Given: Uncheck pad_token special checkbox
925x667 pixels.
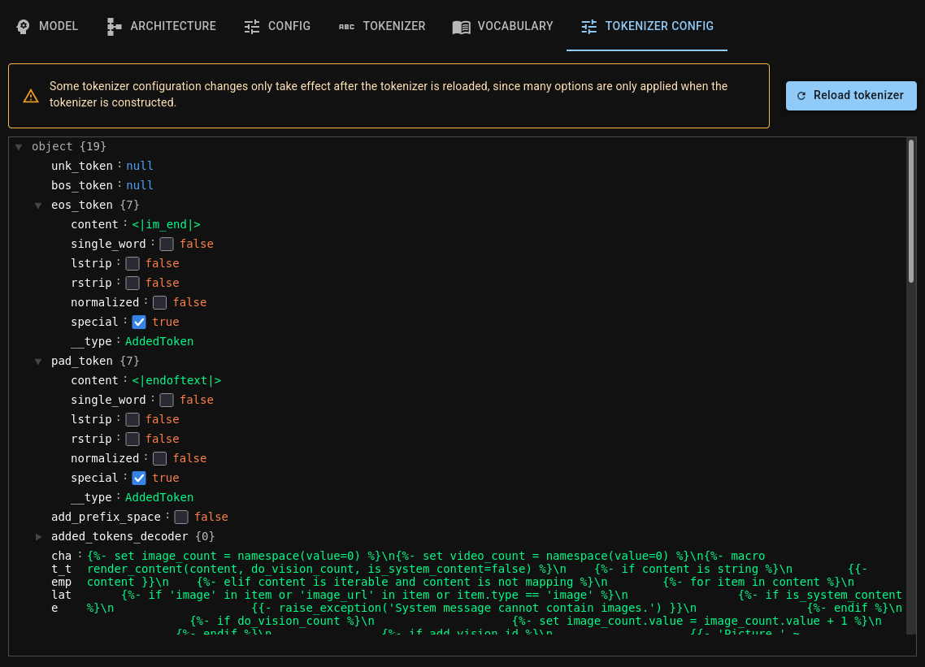Looking at the screenshot, I should click(139, 478).
